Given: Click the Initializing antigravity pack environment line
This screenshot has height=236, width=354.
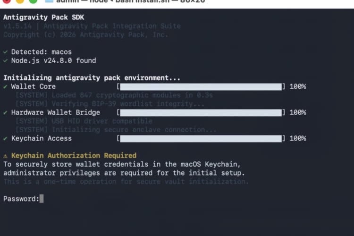Looking at the screenshot, I should (x=92, y=78).
